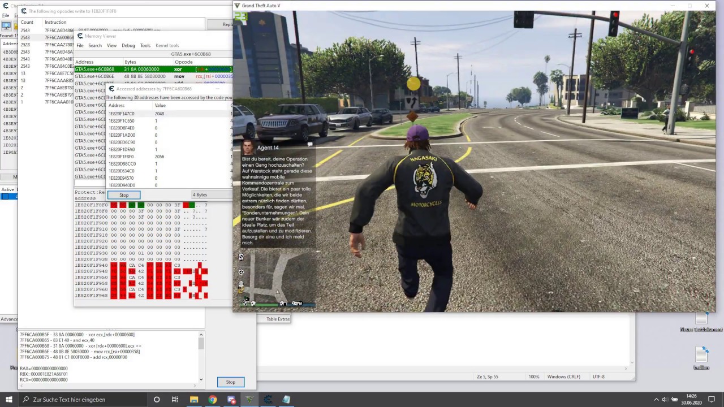Select badlion desktop file icon

point(701,358)
